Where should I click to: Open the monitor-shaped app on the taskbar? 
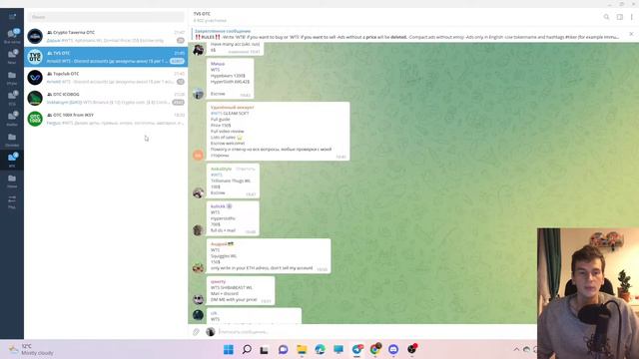[338, 349]
